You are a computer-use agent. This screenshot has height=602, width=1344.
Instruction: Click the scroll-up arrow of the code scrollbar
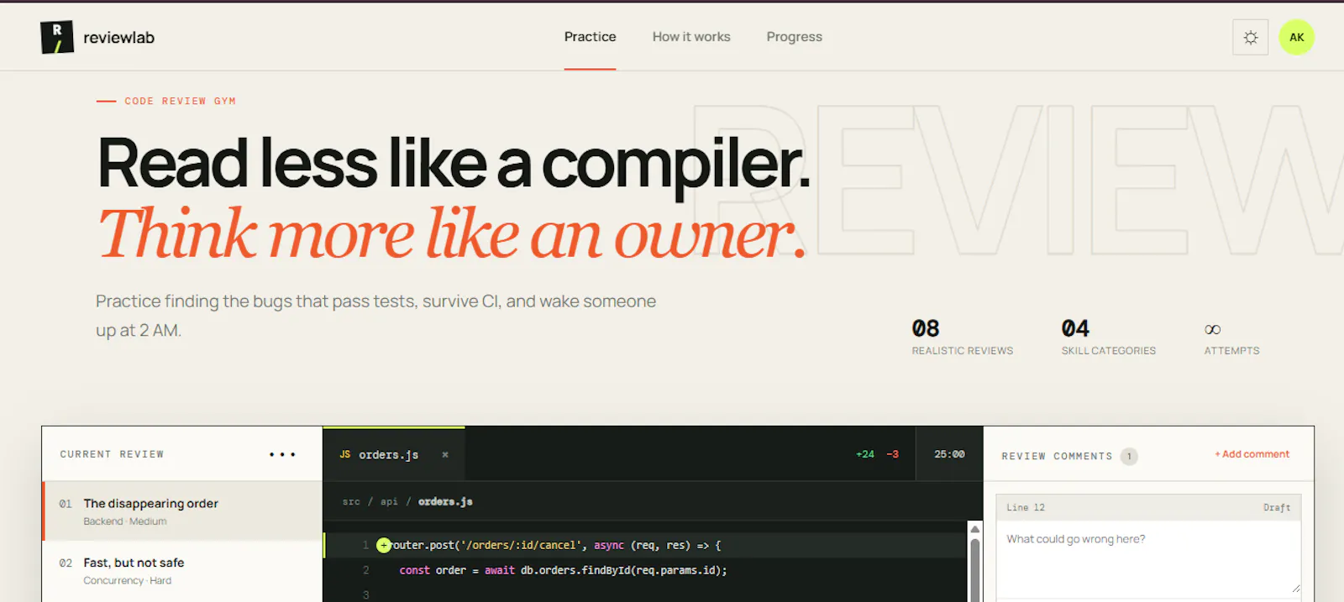(x=974, y=529)
